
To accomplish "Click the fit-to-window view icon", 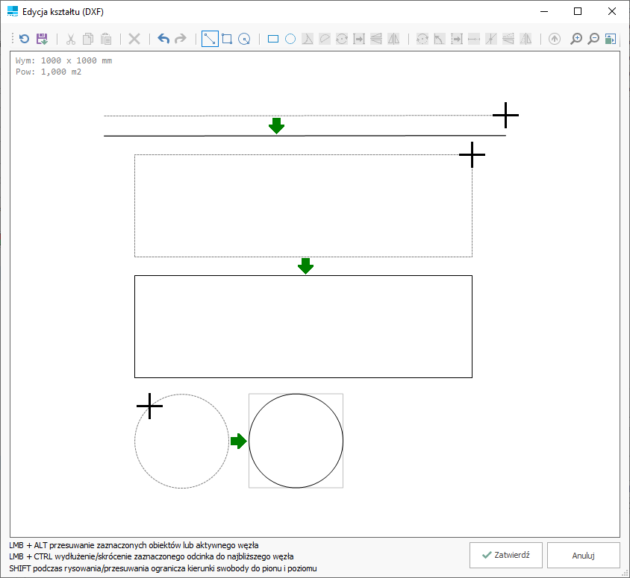I will [x=611, y=39].
